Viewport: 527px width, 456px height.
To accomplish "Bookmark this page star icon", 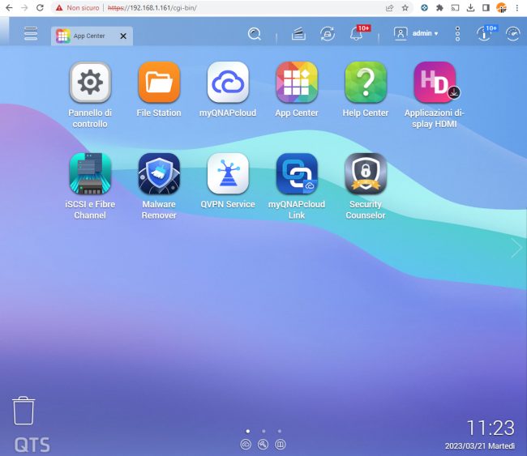I will click(405, 8).
